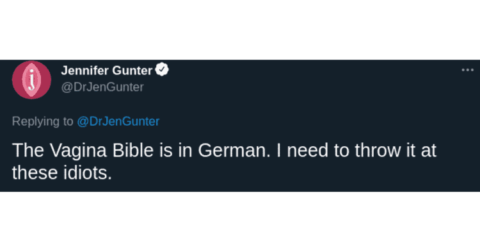The width and height of the screenshot is (480, 252).
Task: Click the verified checkmark badge
Action: [x=162, y=70]
